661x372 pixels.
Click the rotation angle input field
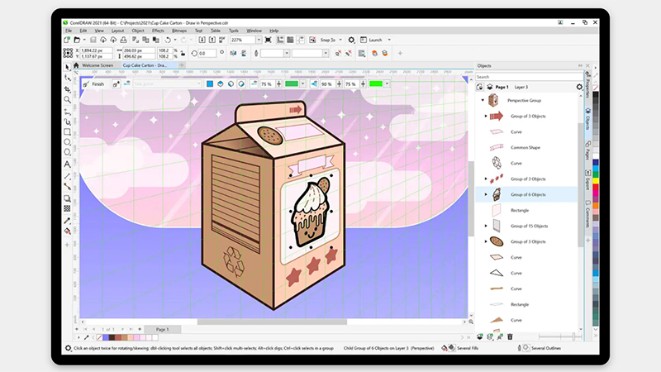208,54
